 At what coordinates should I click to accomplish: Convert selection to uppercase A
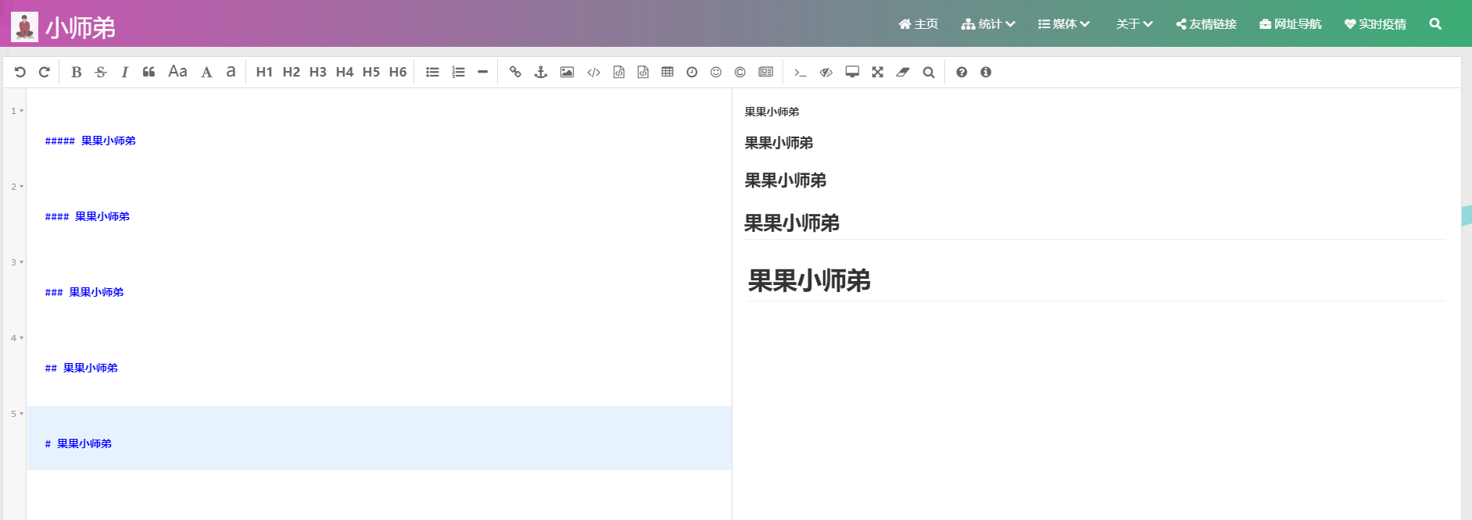tap(206, 72)
